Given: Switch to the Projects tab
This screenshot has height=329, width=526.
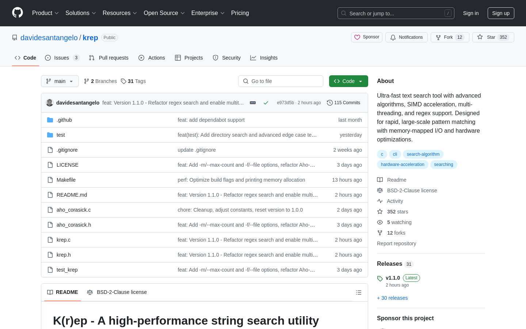Looking at the screenshot, I should (x=189, y=58).
